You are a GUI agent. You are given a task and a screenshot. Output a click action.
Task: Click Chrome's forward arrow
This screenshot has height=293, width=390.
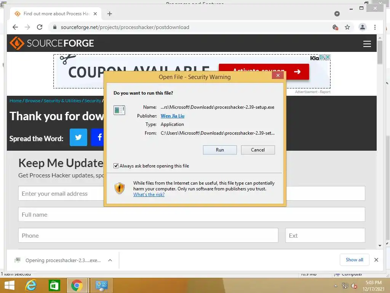pyautogui.click(x=27, y=27)
